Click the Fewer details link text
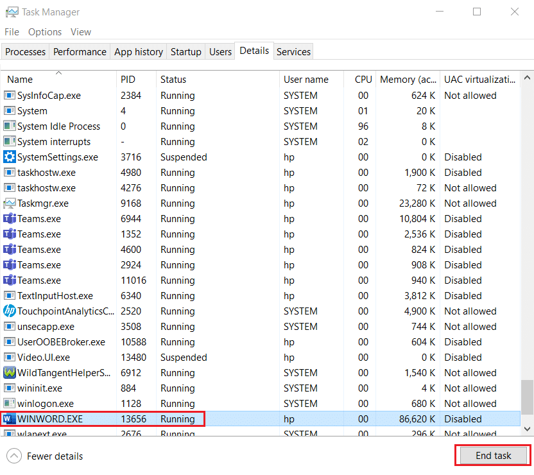 (x=55, y=456)
